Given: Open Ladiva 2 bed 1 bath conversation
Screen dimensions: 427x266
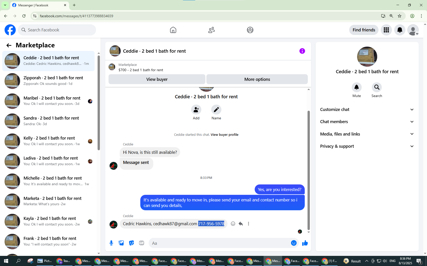Looking at the screenshot, I should pos(48,161).
